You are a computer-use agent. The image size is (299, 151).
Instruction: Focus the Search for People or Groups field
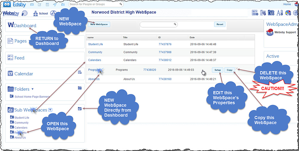96,4
